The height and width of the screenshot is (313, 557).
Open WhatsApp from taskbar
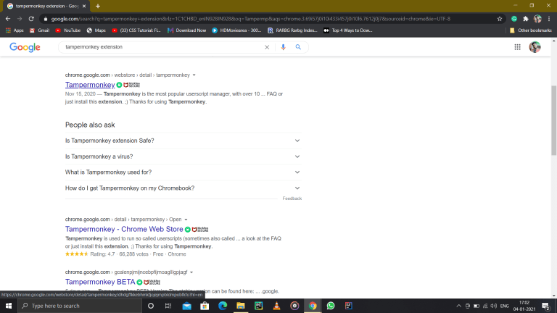click(331, 306)
